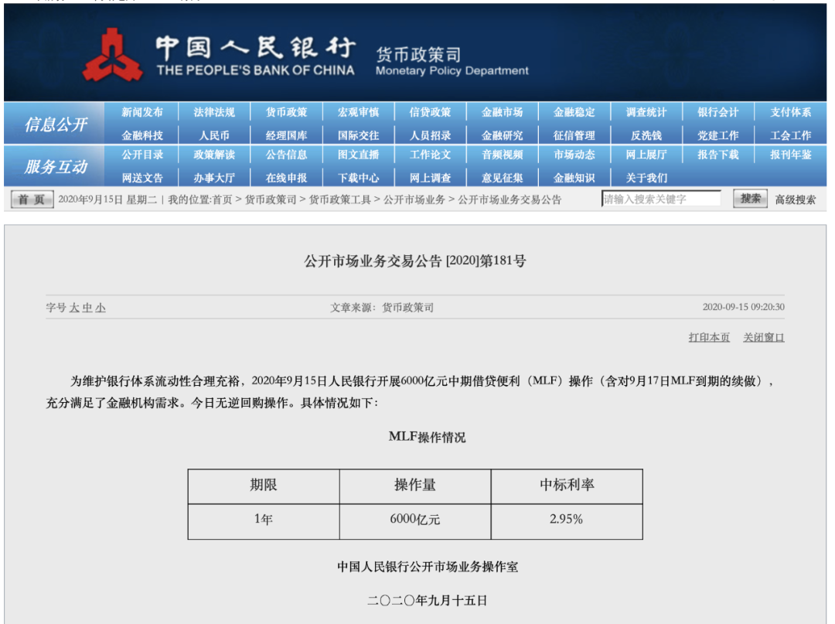The image size is (835, 624).
Task: Click the search keyword input field
Action: coord(661,199)
